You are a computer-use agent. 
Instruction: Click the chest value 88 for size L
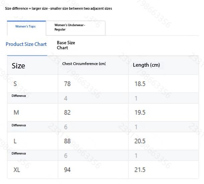click(67, 141)
